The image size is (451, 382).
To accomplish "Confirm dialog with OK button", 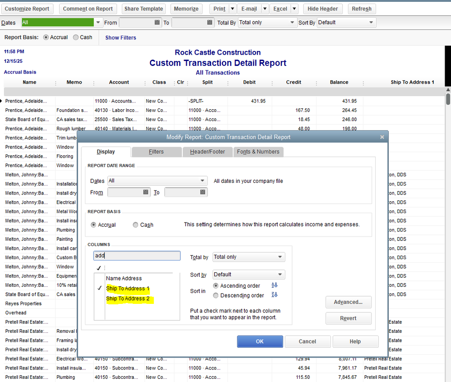I will pyautogui.click(x=260, y=341).
